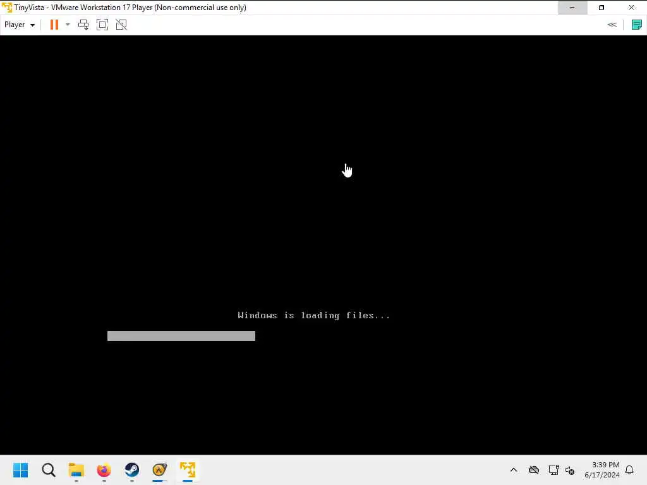Image resolution: width=647 pixels, height=485 pixels.
Task: Launch Firefox from the taskbar
Action: point(104,470)
